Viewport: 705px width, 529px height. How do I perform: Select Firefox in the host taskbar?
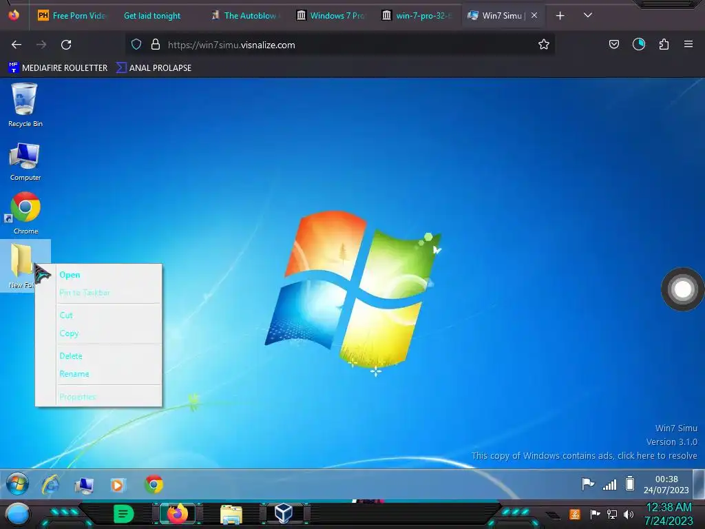[178, 514]
